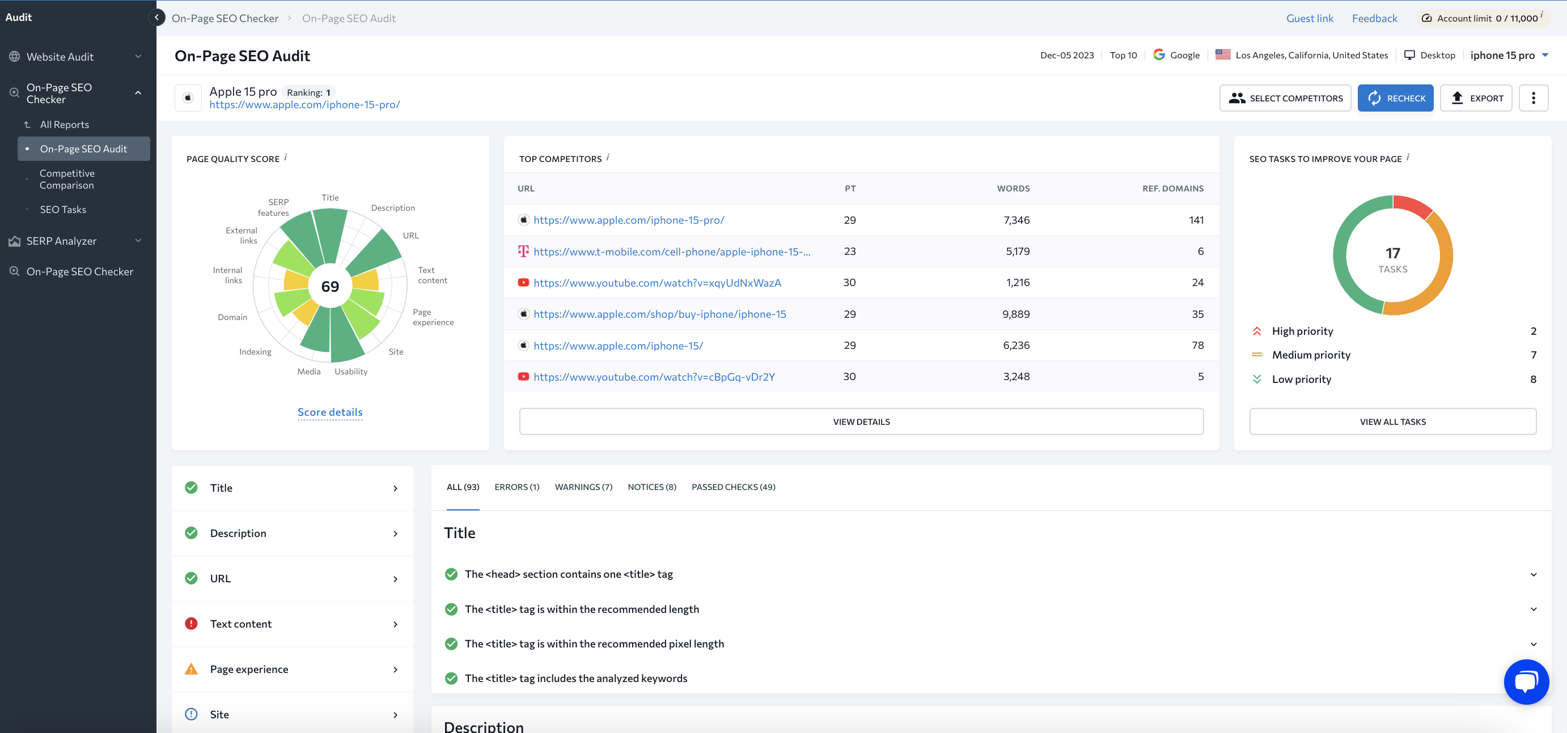Click the warning triangle beside Page experience
The image size is (1567, 733).
tap(191, 669)
